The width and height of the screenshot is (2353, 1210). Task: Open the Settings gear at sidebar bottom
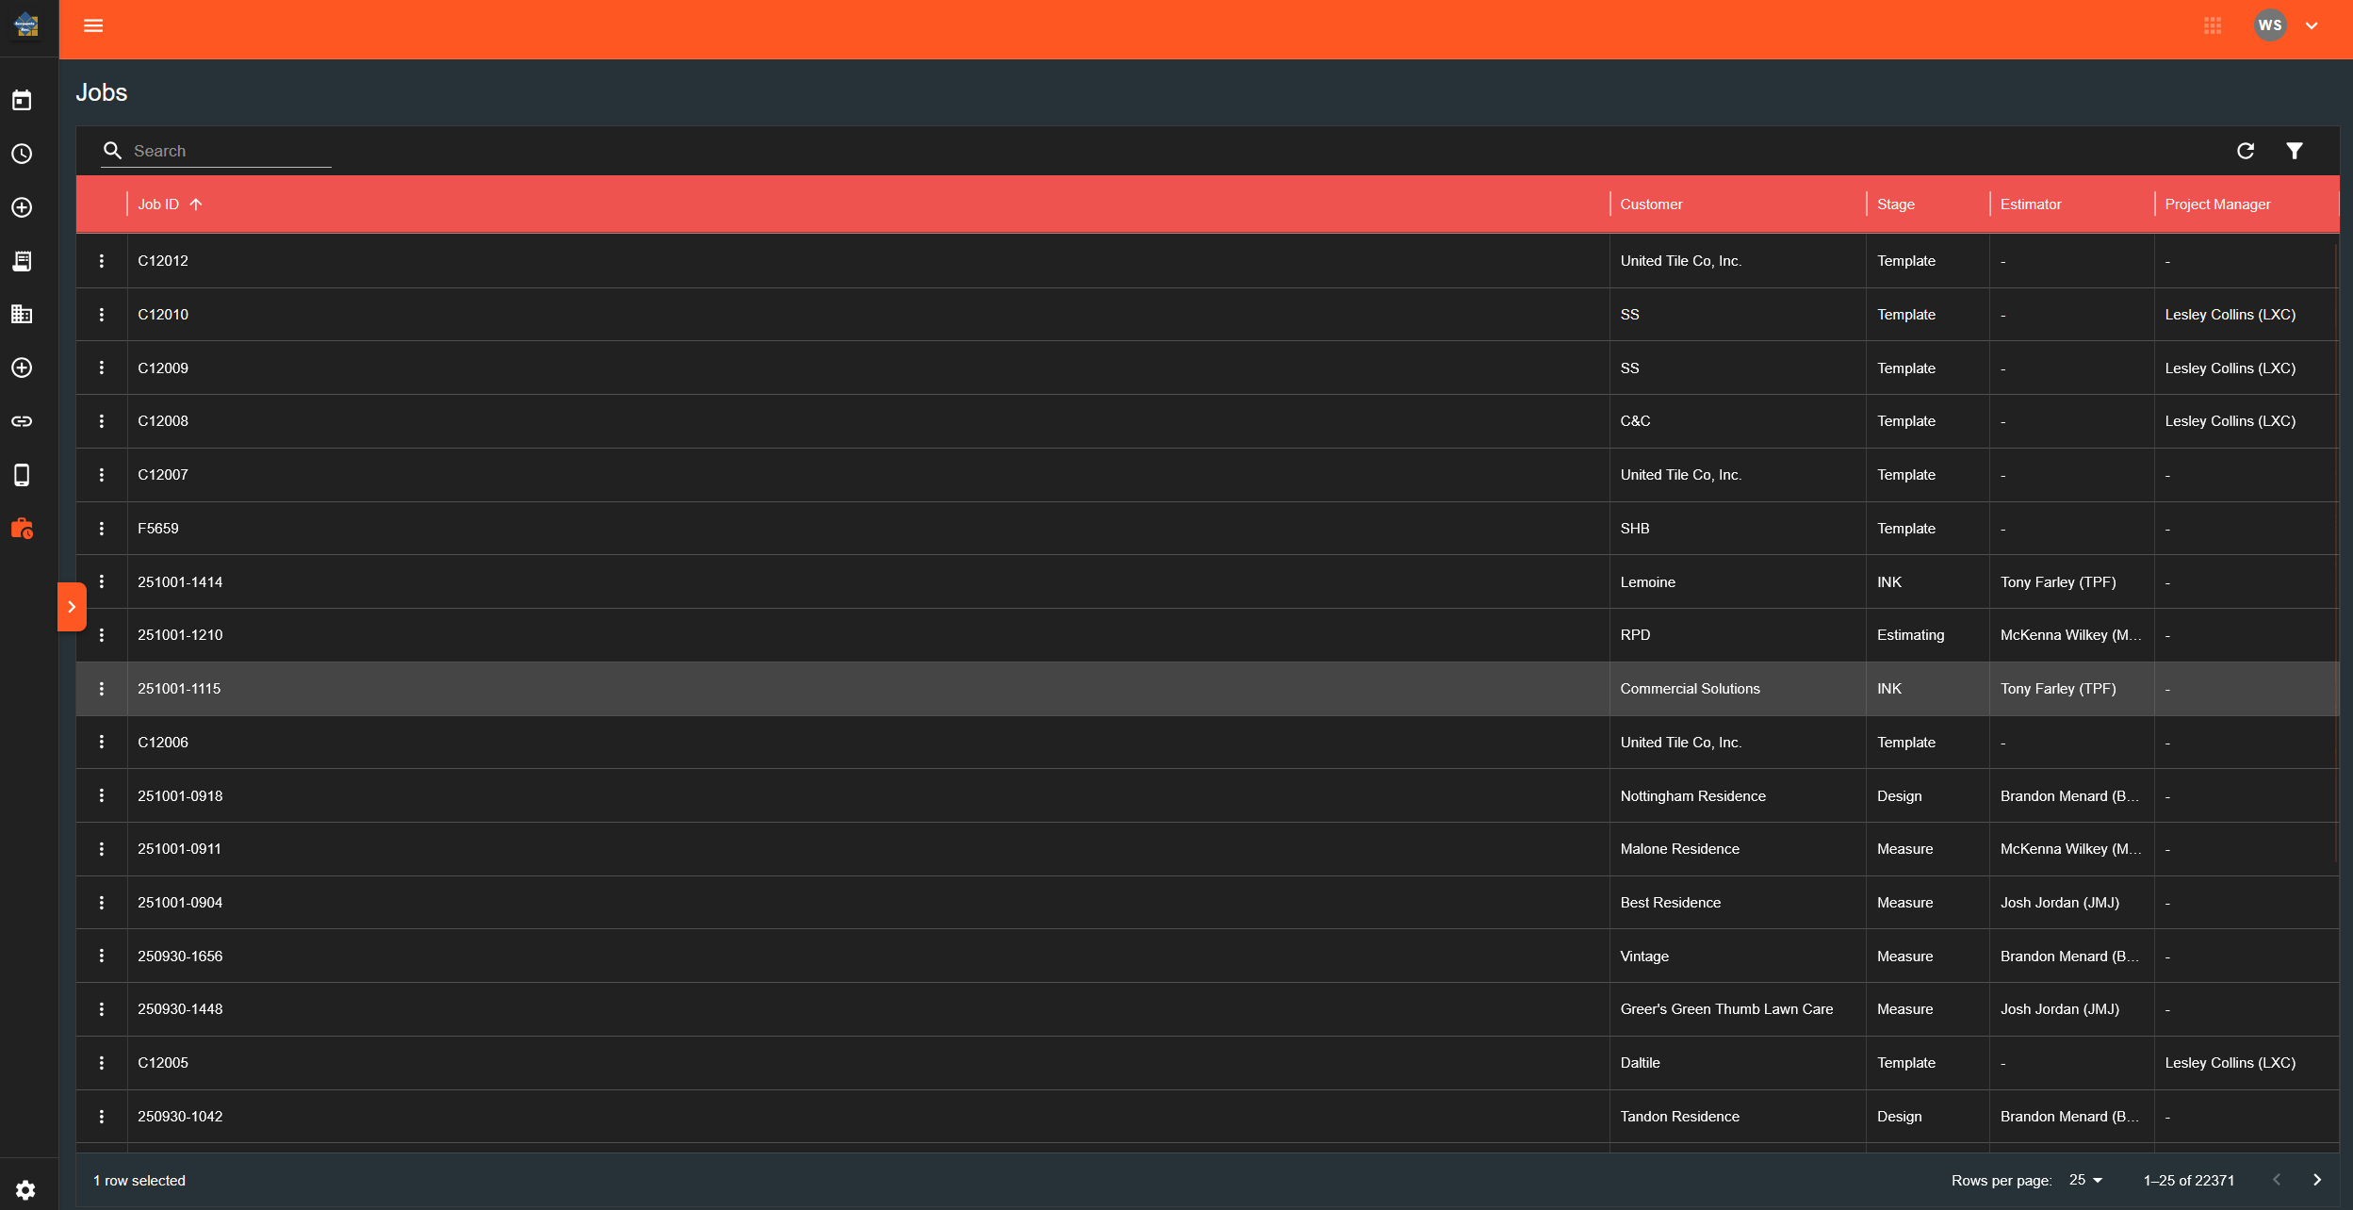(x=26, y=1189)
